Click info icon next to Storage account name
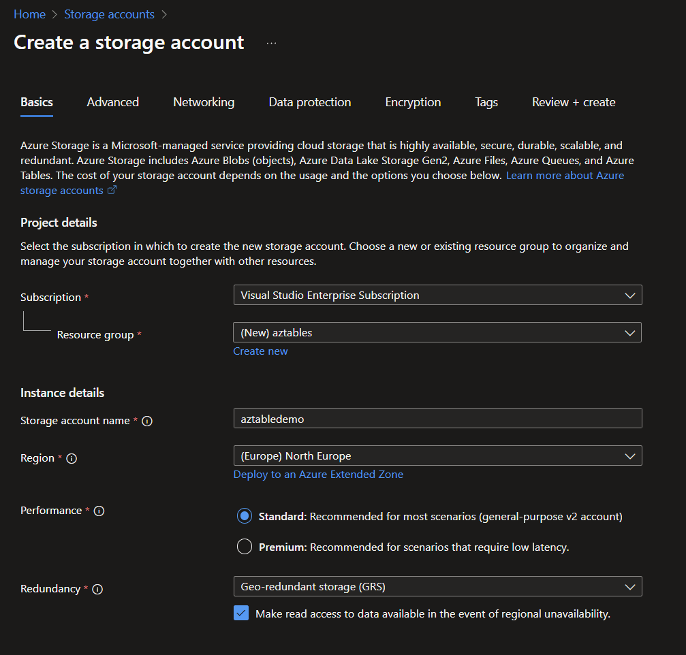The image size is (686, 655). 147,421
